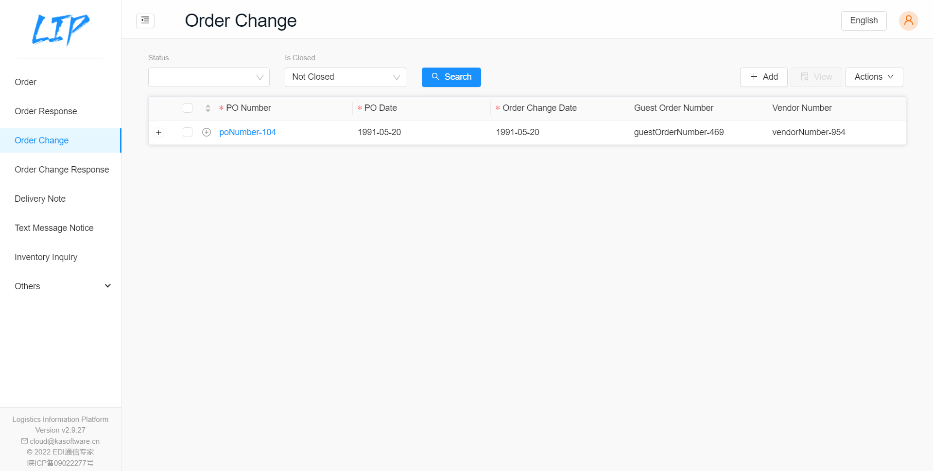Viewport: 933px width, 471px height.
Task: Open Delivery Note menu item
Action: click(x=40, y=199)
